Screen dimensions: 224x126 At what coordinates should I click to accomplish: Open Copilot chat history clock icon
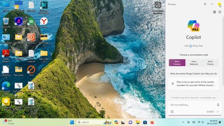coord(220,12)
